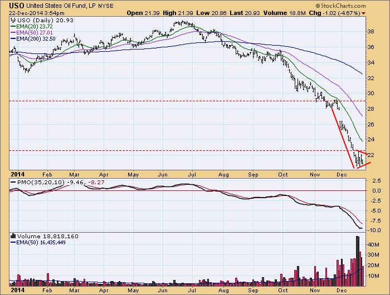The image size is (390, 295).
Task: Click the Volume 18.8M header value
Action: pos(284,13)
